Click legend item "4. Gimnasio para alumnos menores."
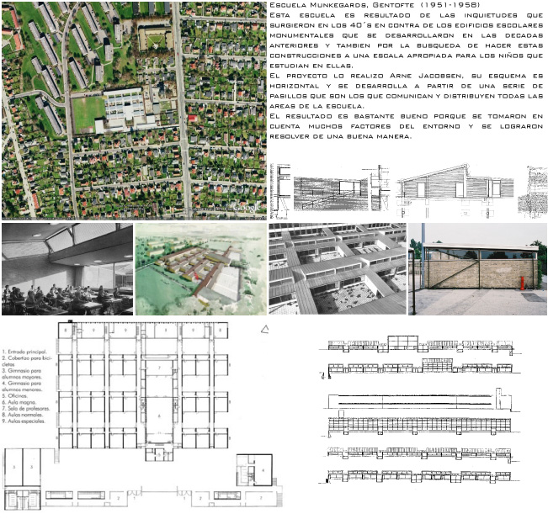The width and height of the screenshot is (548, 519). click(22, 386)
